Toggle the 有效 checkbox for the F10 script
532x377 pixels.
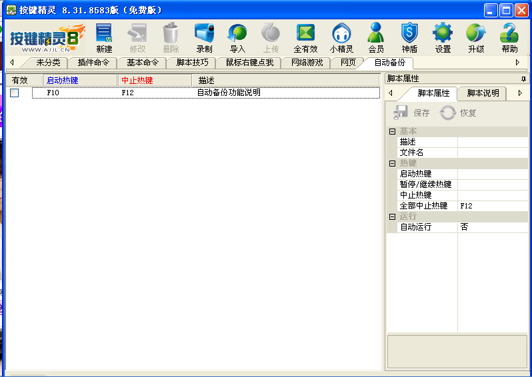pyautogui.click(x=14, y=93)
